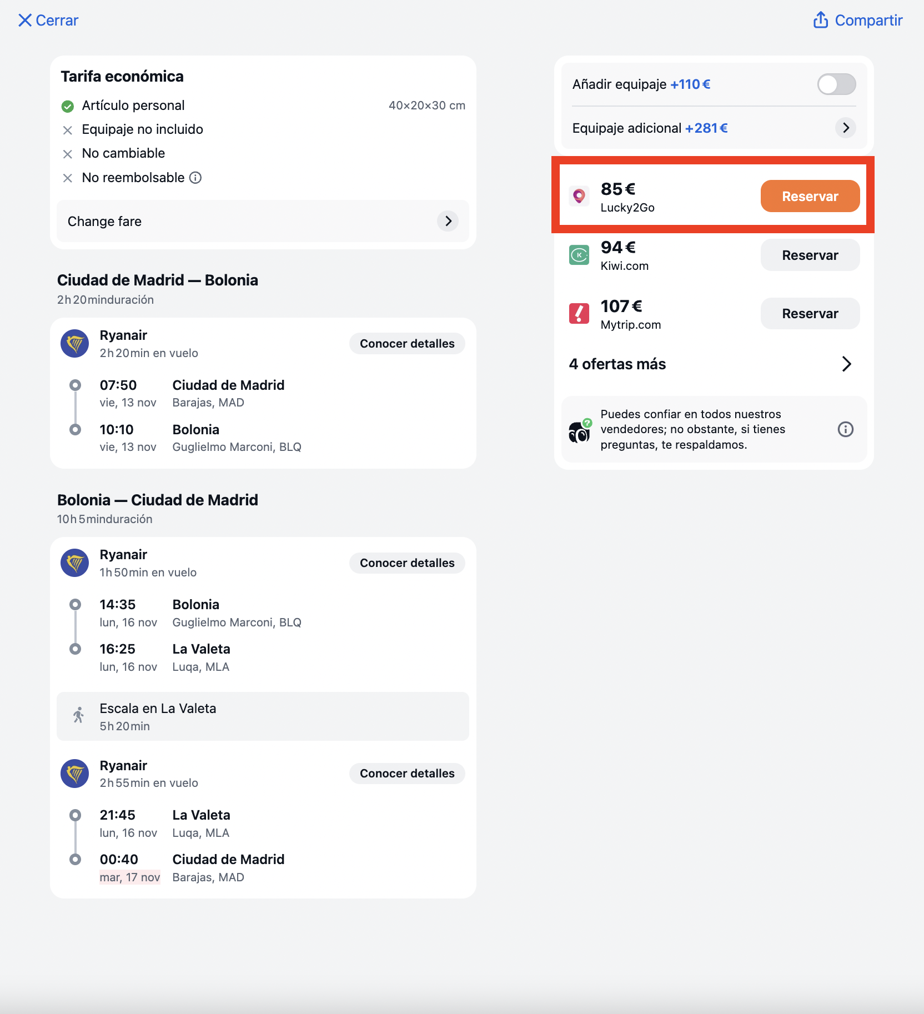The image size is (924, 1014).
Task: Open the Change fare chevron
Action: [x=448, y=221]
